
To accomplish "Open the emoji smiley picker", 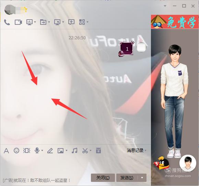I will [x=16, y=151].
